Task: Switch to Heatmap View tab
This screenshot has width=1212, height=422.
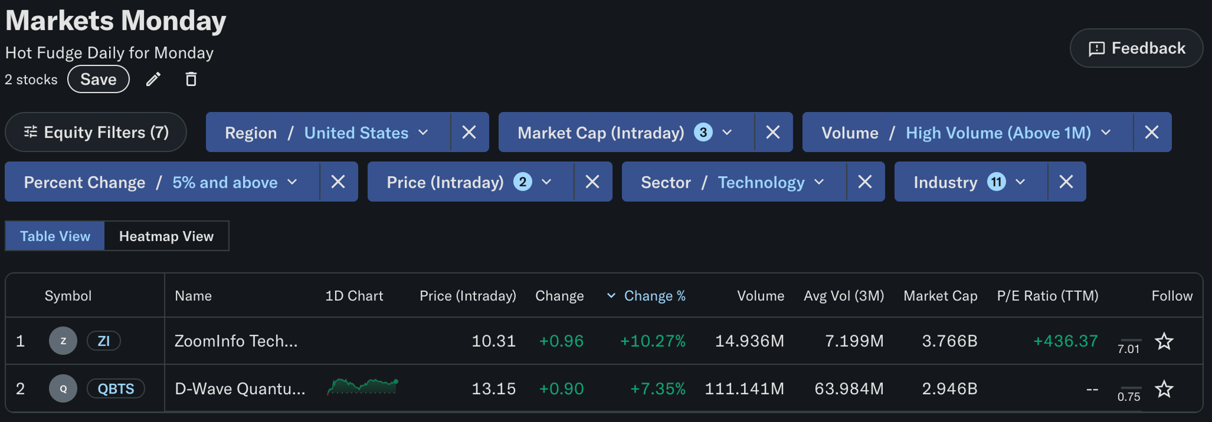Action: (167, 236)
